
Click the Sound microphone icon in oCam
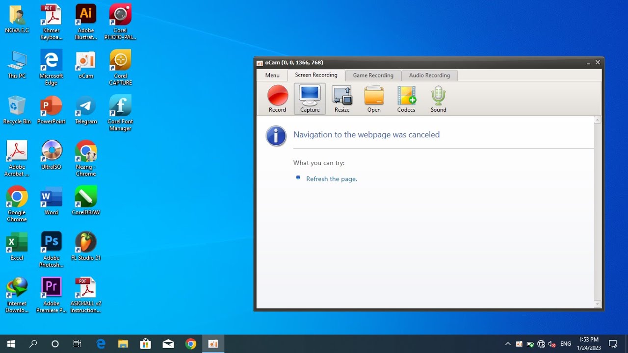click(439, 99)
